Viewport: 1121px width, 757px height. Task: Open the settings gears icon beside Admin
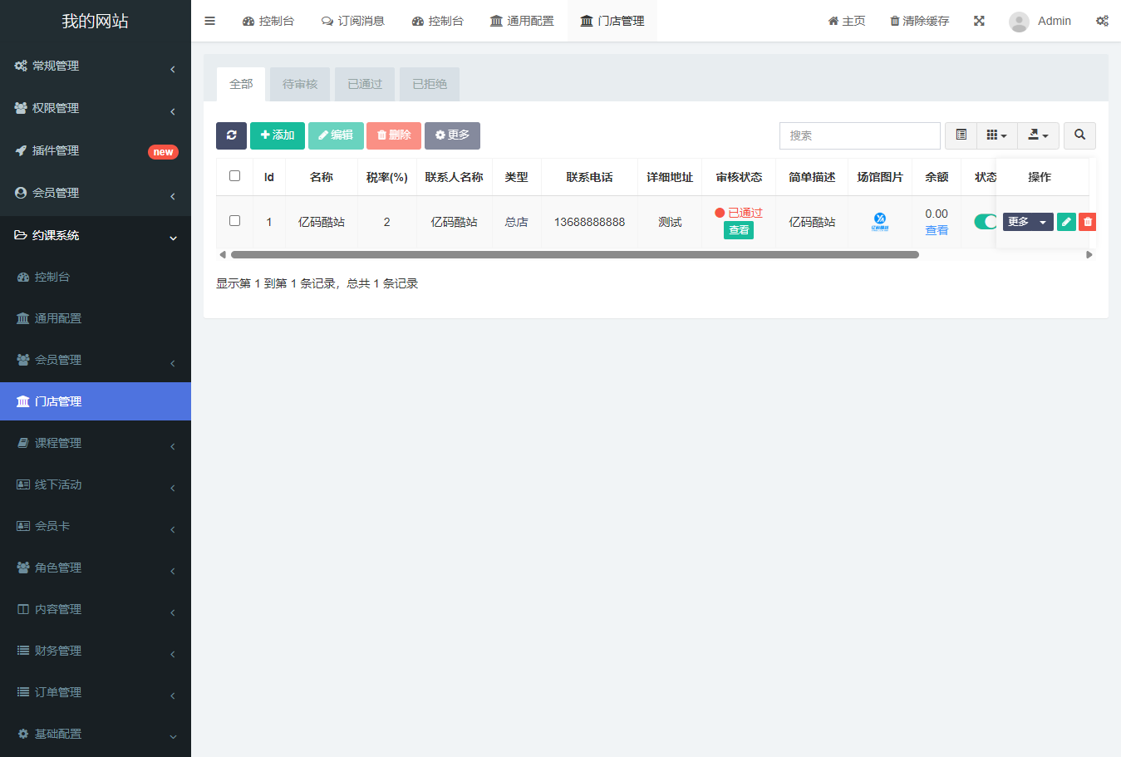(x=1102, y=21)
